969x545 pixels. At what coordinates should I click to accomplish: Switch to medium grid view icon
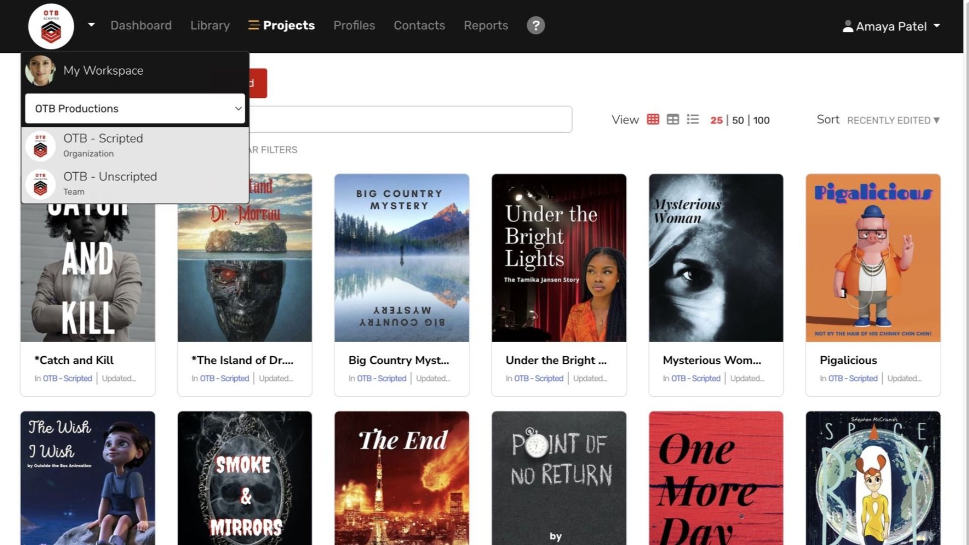tap(673, 120)
